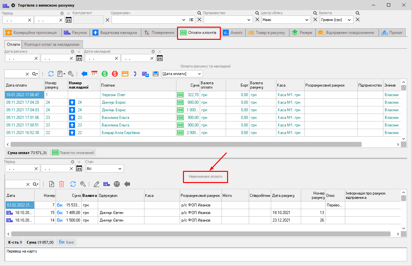
Task: Click the blue left arrow in payments toolbar
Action: [84, 74]
